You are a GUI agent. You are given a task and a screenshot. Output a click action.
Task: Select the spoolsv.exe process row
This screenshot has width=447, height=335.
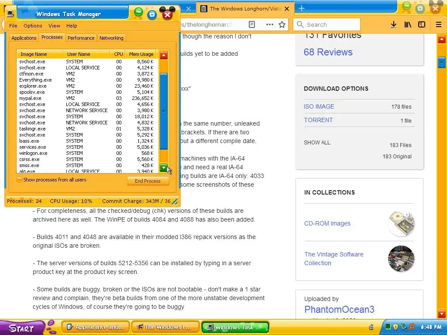tap(87, 92)
